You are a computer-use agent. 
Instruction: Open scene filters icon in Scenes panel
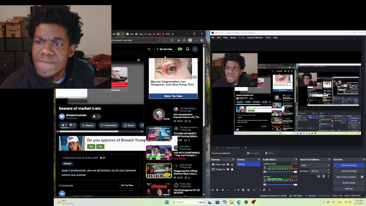248,190
